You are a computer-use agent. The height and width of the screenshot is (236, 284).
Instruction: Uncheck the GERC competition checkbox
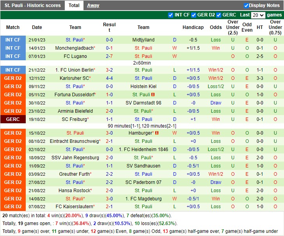tap(219, 15)
